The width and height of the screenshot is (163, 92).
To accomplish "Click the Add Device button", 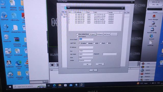I will click(107, 34).
